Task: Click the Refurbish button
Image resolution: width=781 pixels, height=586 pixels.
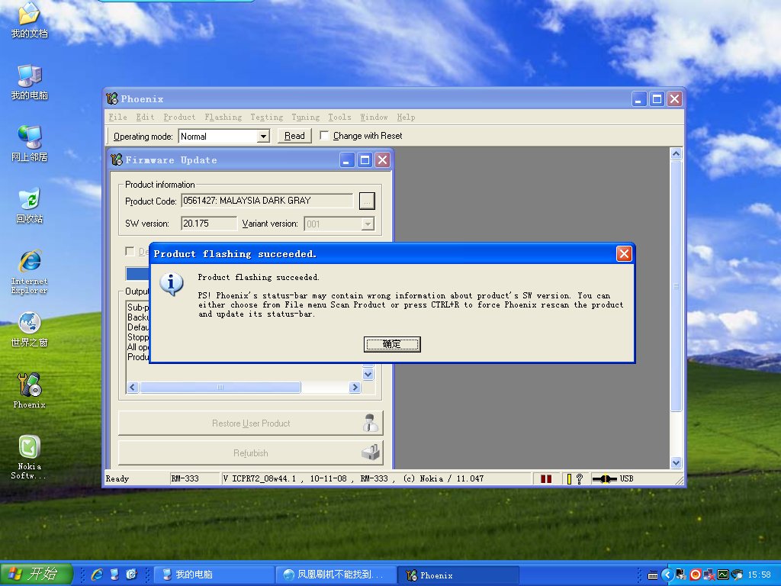Action: pos(250,452)
